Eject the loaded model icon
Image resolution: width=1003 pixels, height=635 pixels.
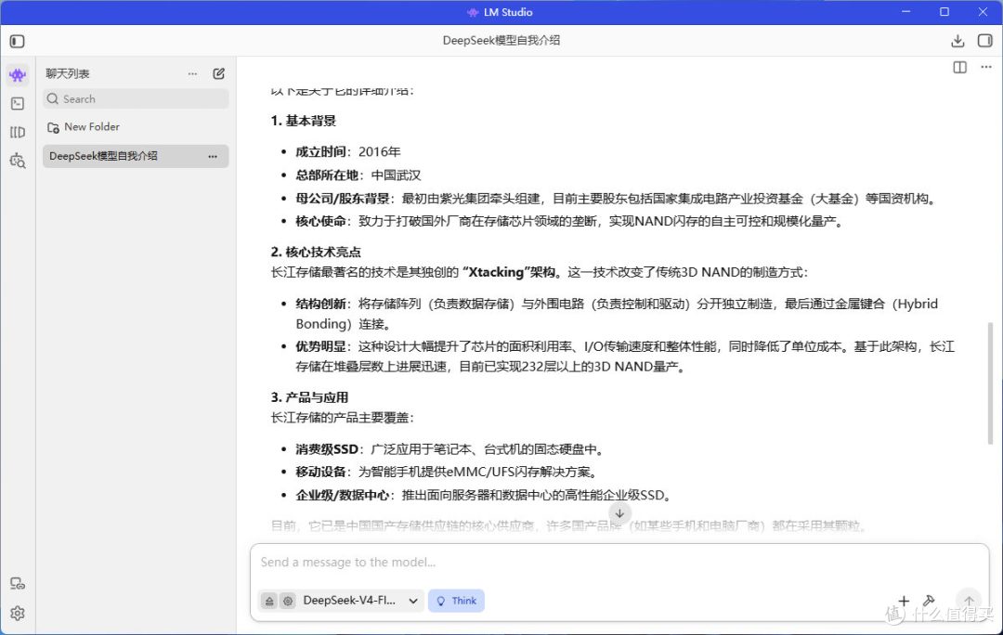click(x=269, y=601)
